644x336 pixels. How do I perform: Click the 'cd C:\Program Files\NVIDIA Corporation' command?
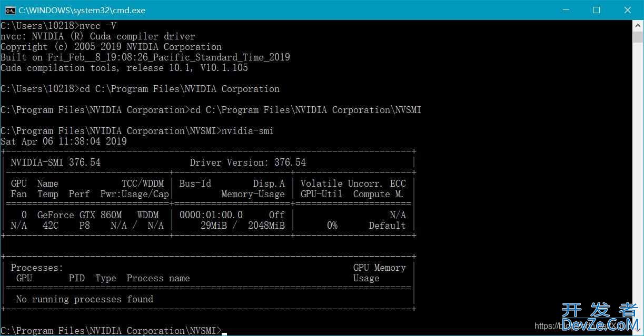[x=180, y=89]
